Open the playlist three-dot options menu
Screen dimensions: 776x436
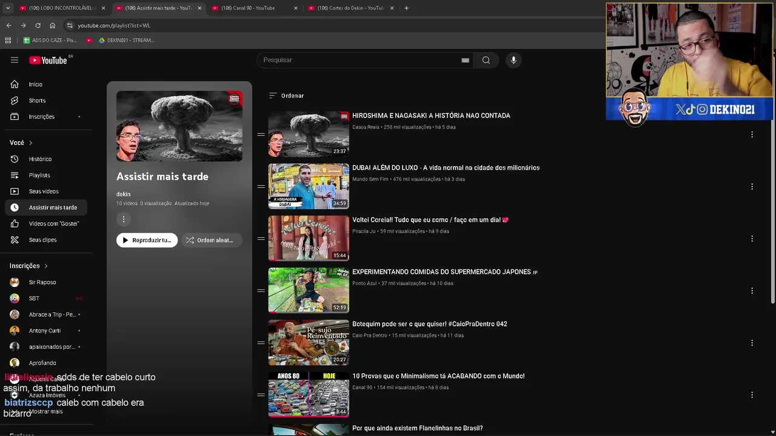[123, 219]
